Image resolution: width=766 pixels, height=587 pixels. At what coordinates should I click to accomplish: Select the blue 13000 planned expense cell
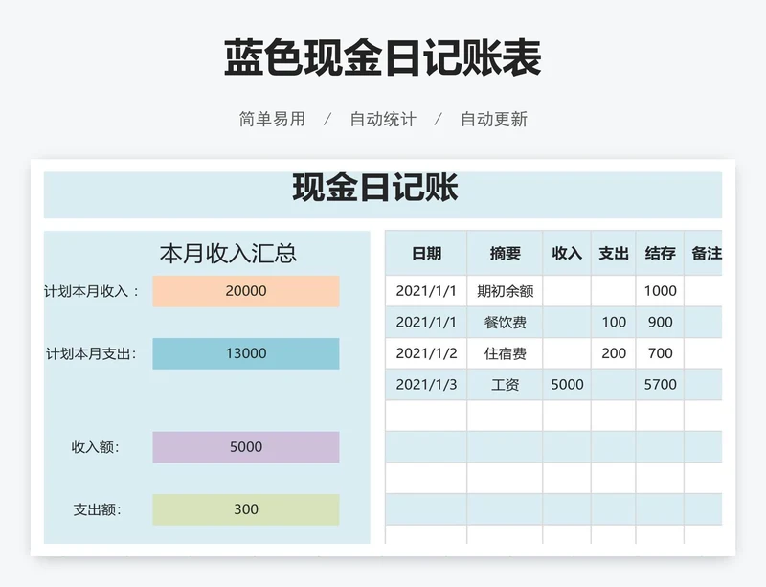point(245,353)
